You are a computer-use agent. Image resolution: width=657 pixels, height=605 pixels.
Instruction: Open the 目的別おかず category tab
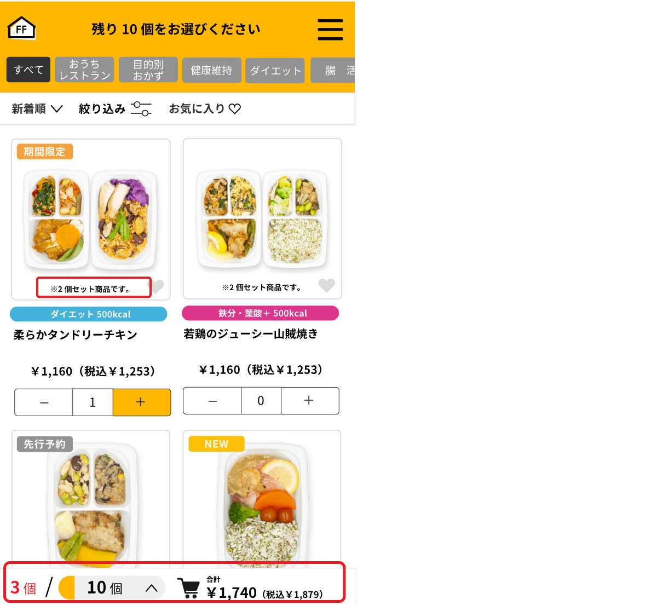click(148, 70)
